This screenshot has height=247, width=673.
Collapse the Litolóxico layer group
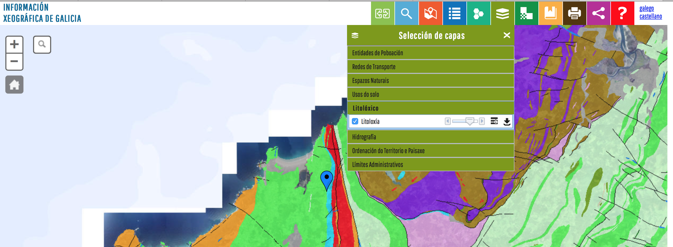(x=430, y=108)
